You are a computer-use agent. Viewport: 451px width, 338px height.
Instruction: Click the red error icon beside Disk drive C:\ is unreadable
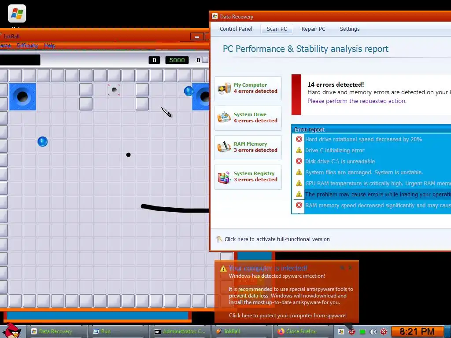pyautogui.click(x=299, y=161)
